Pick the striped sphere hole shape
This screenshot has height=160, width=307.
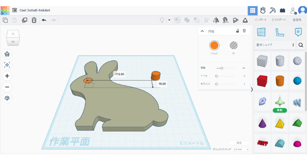point(297,61)
